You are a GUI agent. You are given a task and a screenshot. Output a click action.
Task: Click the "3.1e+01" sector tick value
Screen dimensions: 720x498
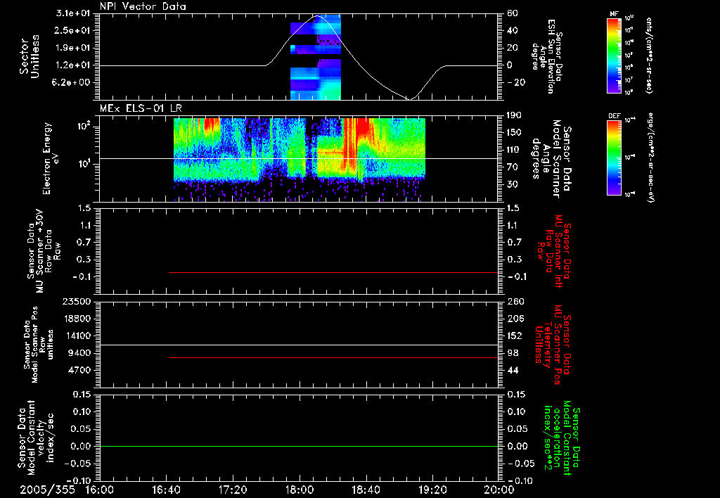73,13
